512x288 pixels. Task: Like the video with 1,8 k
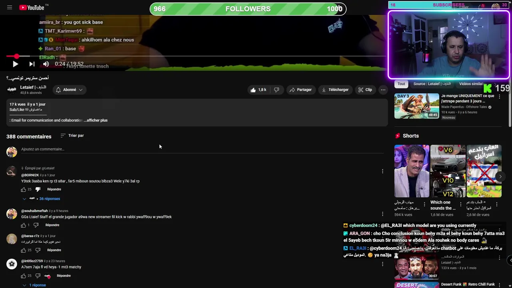point(258,90)
